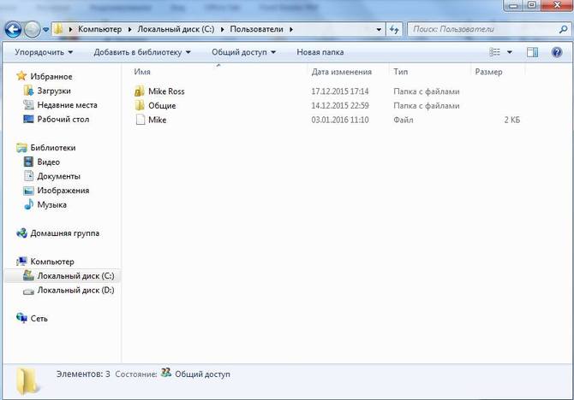The width and height of the screenshot is (574, 400).
Task: Open Загрузки in favorites
Action: click(54, 91)
